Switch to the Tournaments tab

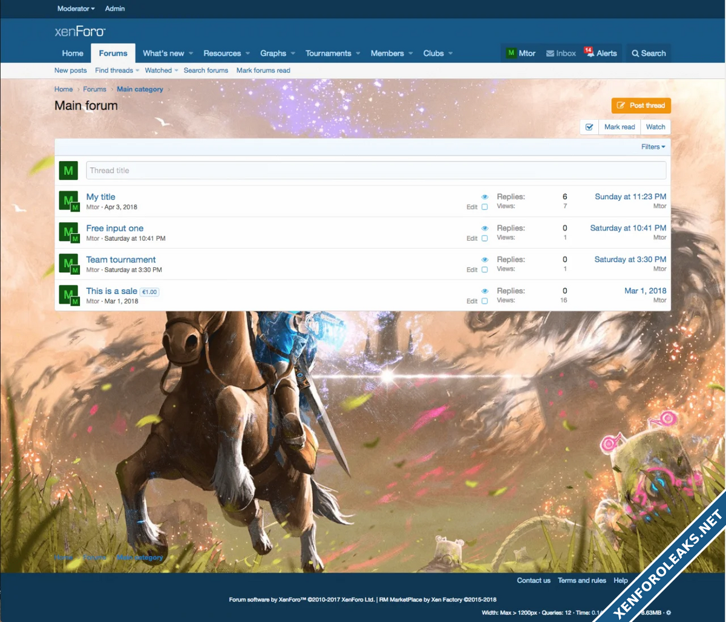click(x=328, y=53)
